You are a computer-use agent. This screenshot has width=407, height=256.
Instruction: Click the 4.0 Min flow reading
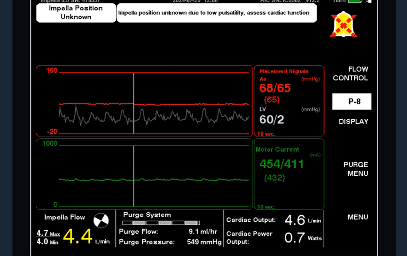[x=47, y=242]
